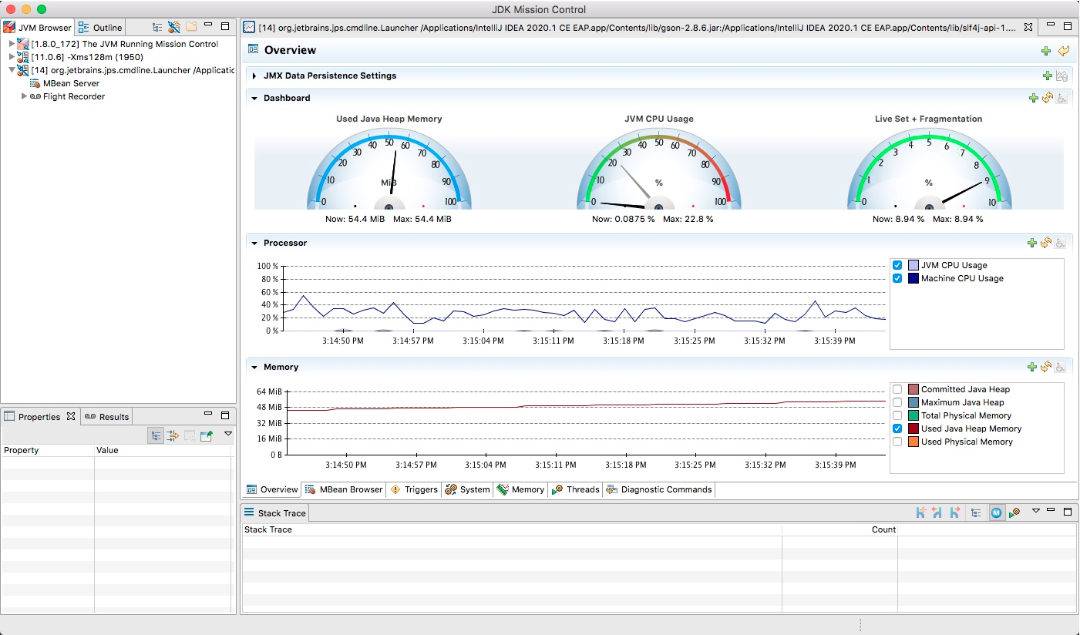Click the Used Physical Memory orange swatch

(913, 442)
